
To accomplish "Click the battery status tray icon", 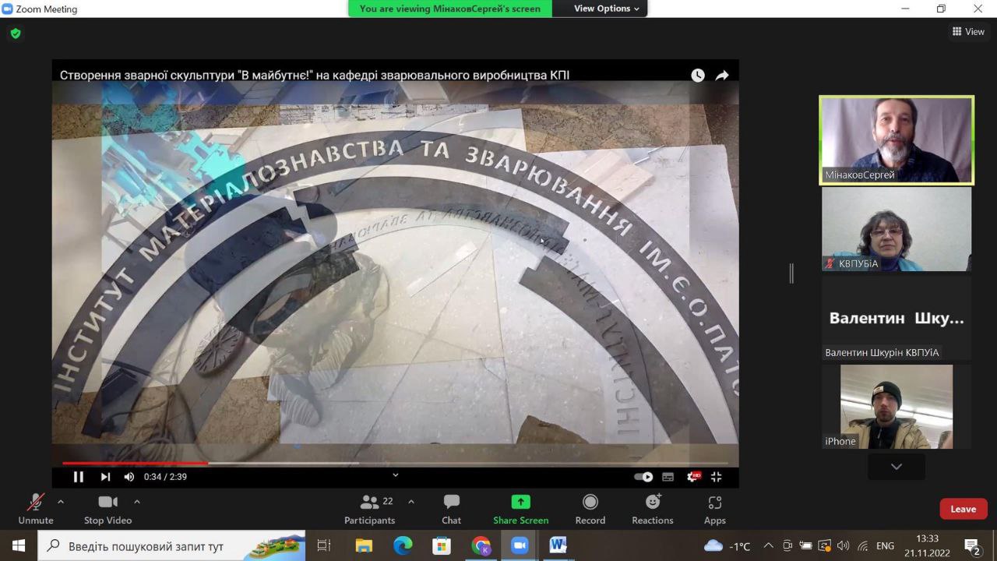I will (806, 546).
